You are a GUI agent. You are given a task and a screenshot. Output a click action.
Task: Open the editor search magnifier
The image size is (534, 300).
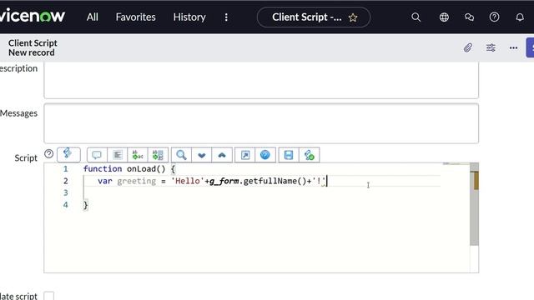coord(181,155)
